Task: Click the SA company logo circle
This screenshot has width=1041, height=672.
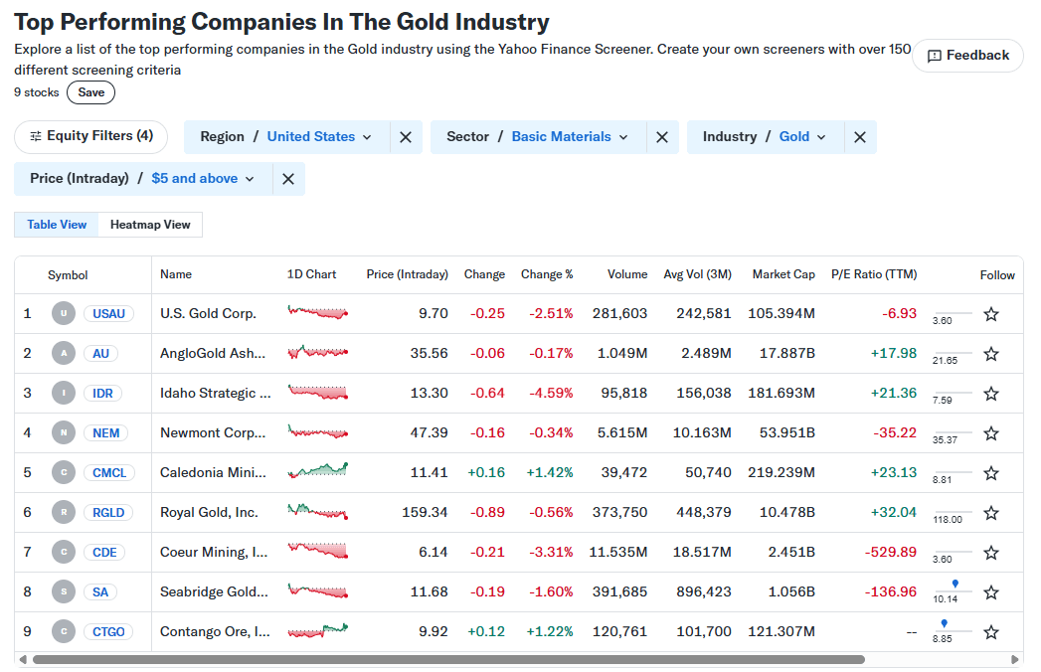Action: [64, 591]
